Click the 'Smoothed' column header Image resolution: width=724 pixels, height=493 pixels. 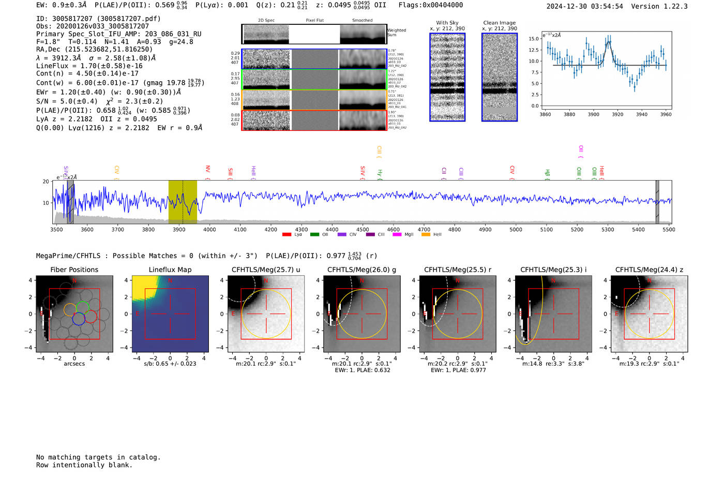(x=363, y=21)
